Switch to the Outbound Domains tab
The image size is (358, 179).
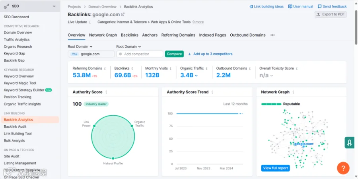pyautogui.click(x=248, y=35)
